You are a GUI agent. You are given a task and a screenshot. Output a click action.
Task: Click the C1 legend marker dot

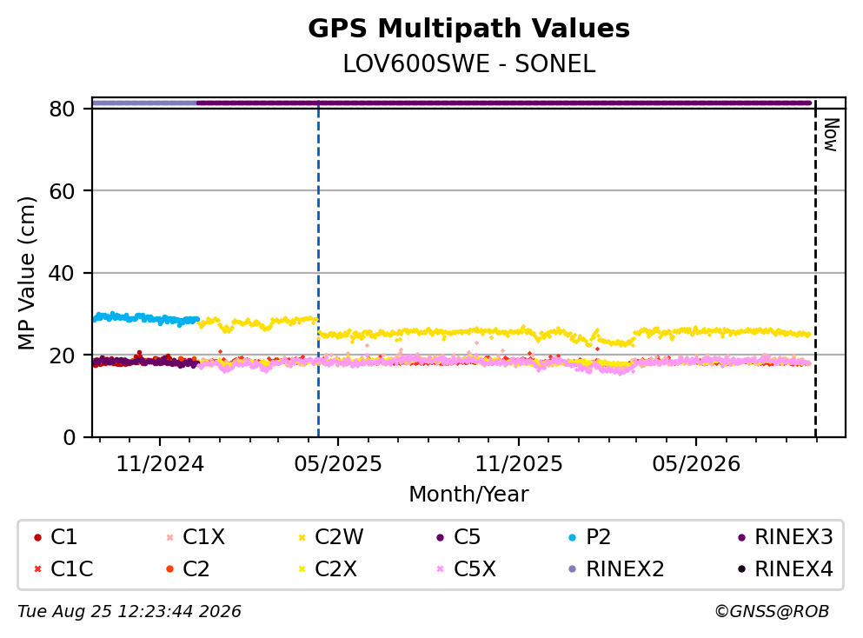[x=37, y=537]
